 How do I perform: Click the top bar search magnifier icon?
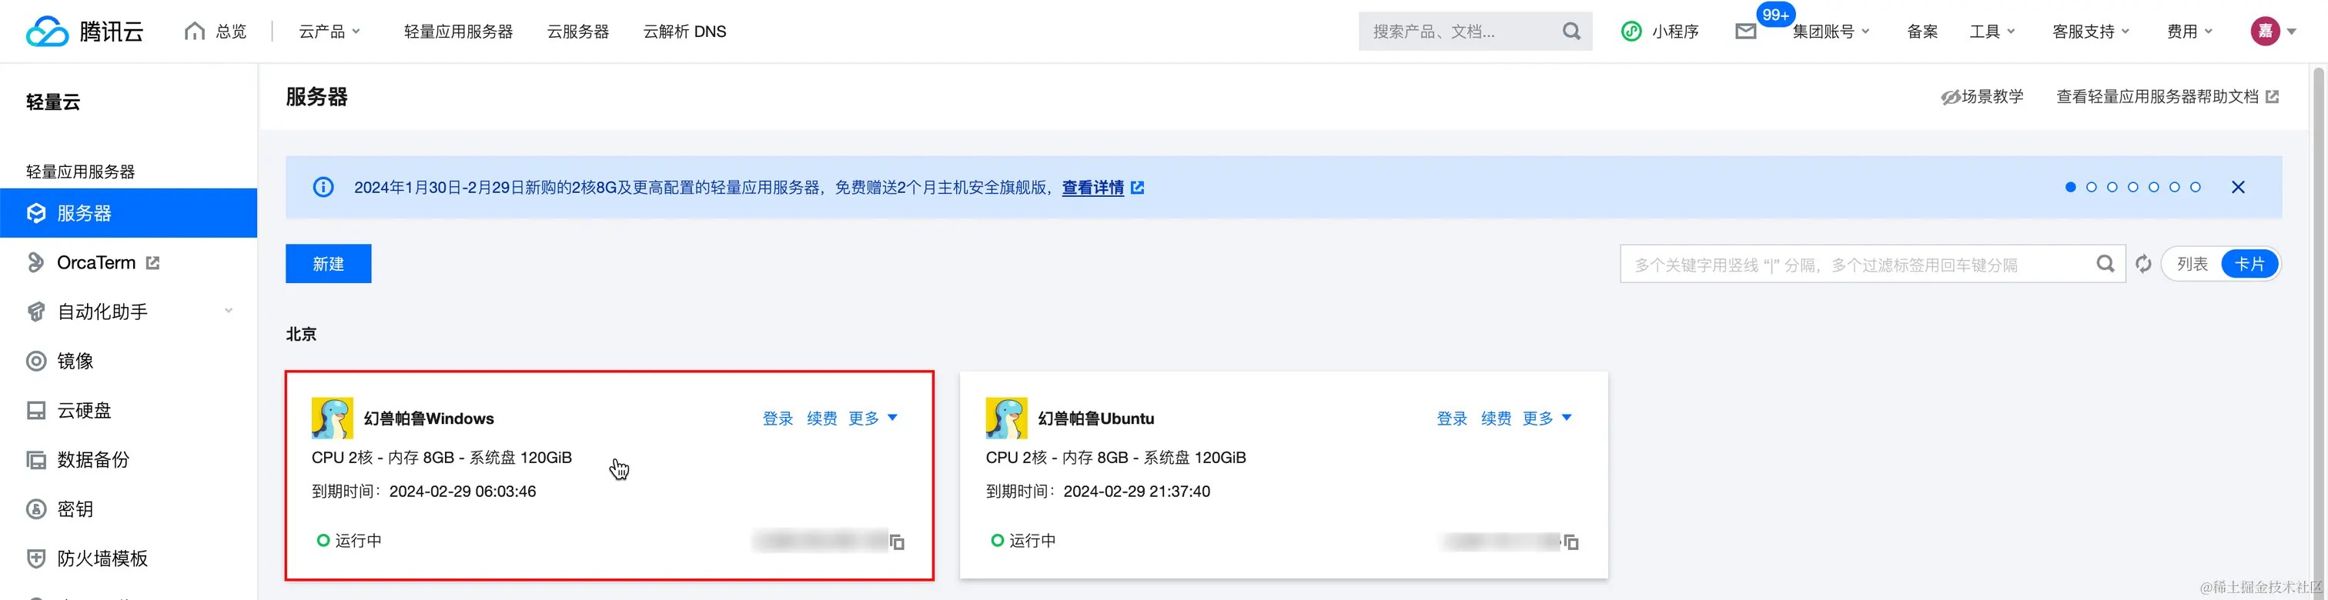pyautogui.click(x=1571, y=32)
